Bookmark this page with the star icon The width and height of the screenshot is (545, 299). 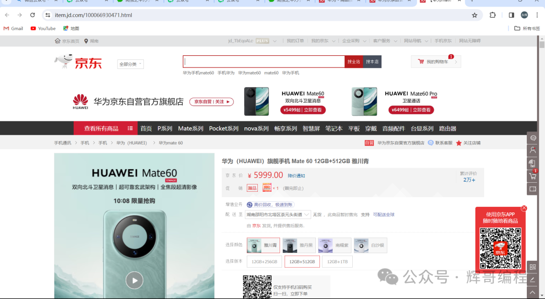(x=474, y=15)
